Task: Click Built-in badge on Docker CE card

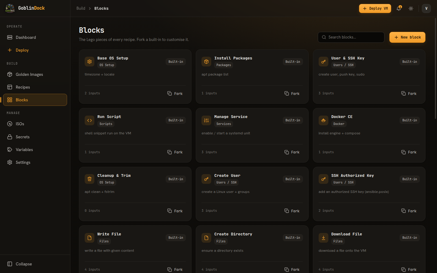Action: pyautogui.click(x=410, y=120)
